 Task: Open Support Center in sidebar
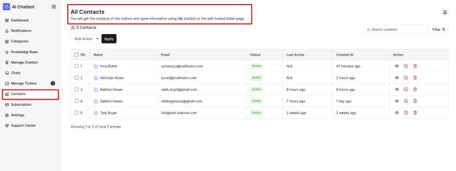[23, 125]
